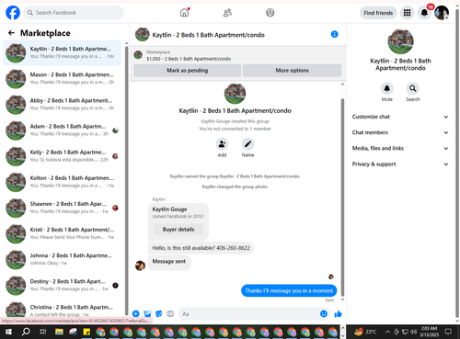Select Destiny conversation in list
This screenshot has width=460, height=339.
tap(62, 285)
